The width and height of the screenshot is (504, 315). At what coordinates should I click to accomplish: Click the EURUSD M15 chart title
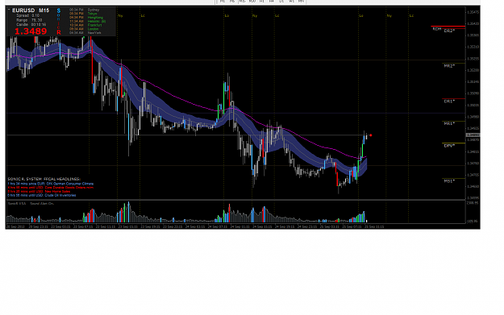click(31, 10)
